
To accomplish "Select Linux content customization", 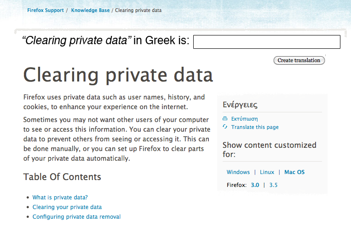I will [267, 172].
